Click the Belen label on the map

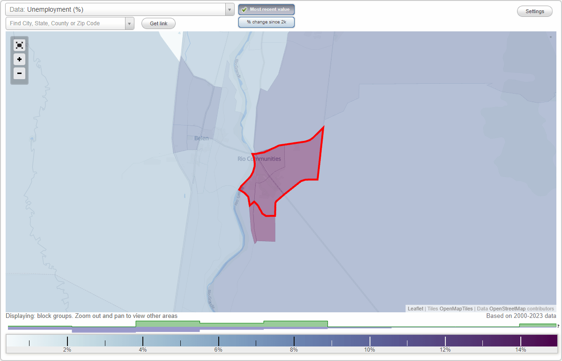click(x=201, y=138)
